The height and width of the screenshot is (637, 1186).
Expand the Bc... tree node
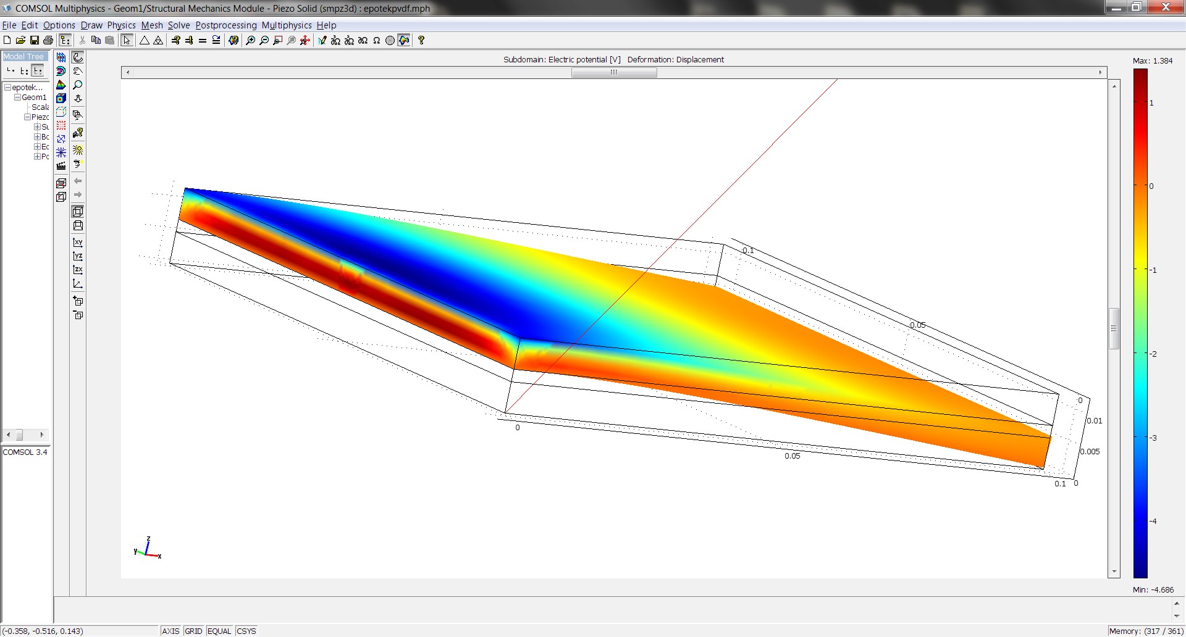click(x=37, y=137)
